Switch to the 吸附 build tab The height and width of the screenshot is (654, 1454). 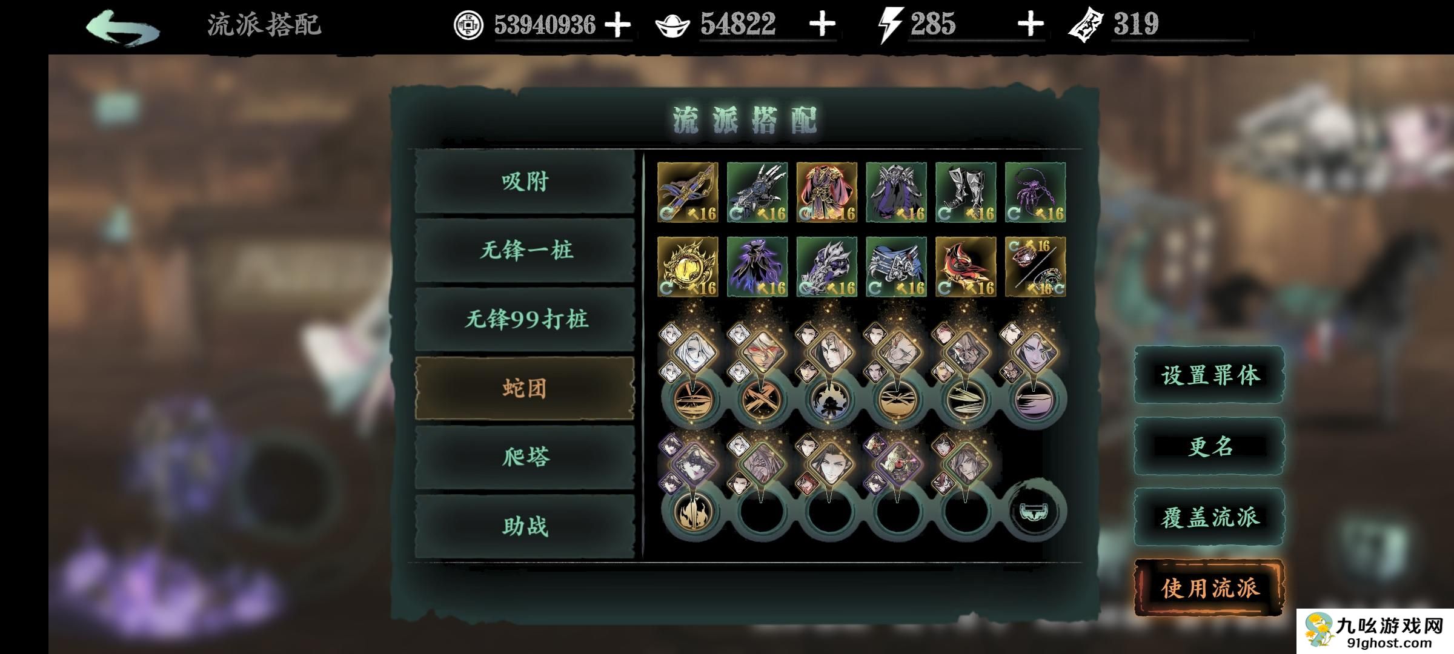525,182
